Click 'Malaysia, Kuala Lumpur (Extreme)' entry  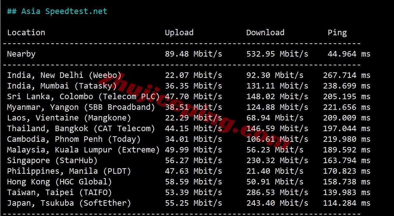[x=84, y=150]
